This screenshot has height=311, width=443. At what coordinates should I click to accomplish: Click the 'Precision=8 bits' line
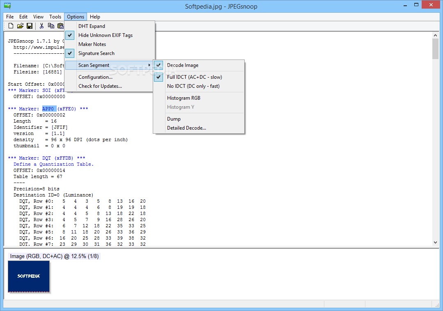[x=37, y=189]
